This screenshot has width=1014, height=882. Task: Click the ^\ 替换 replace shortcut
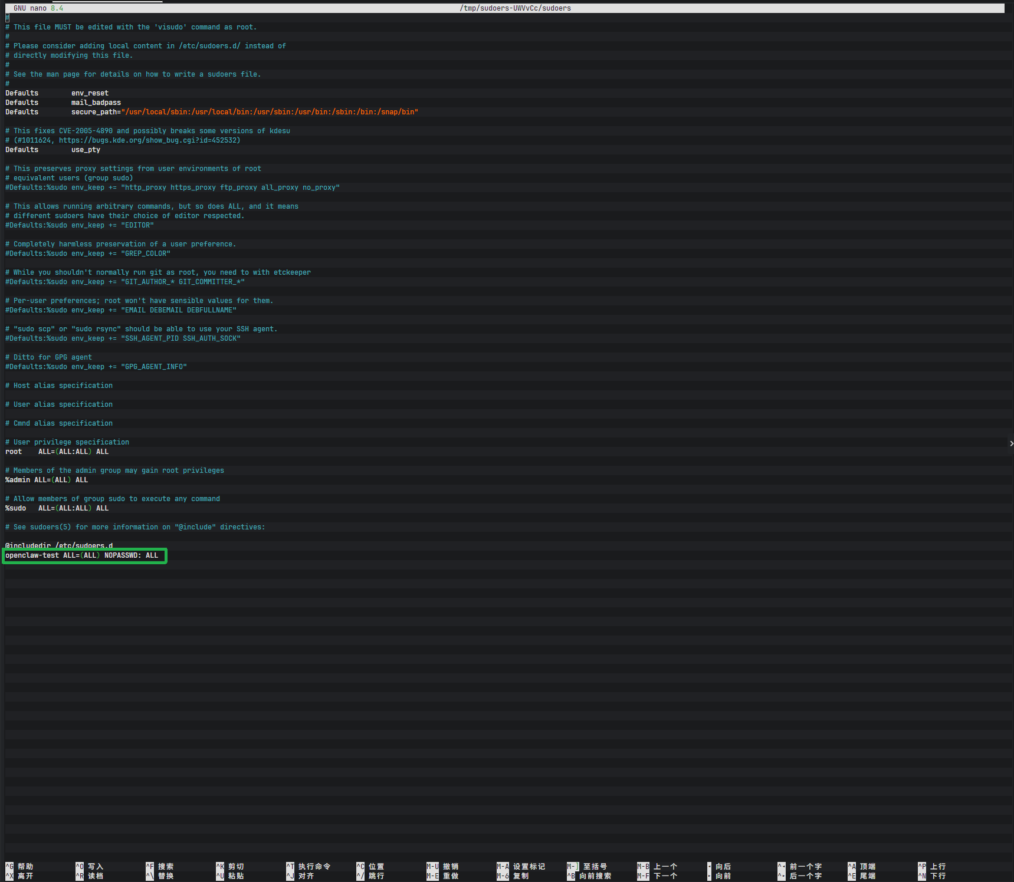coord(160,876)
